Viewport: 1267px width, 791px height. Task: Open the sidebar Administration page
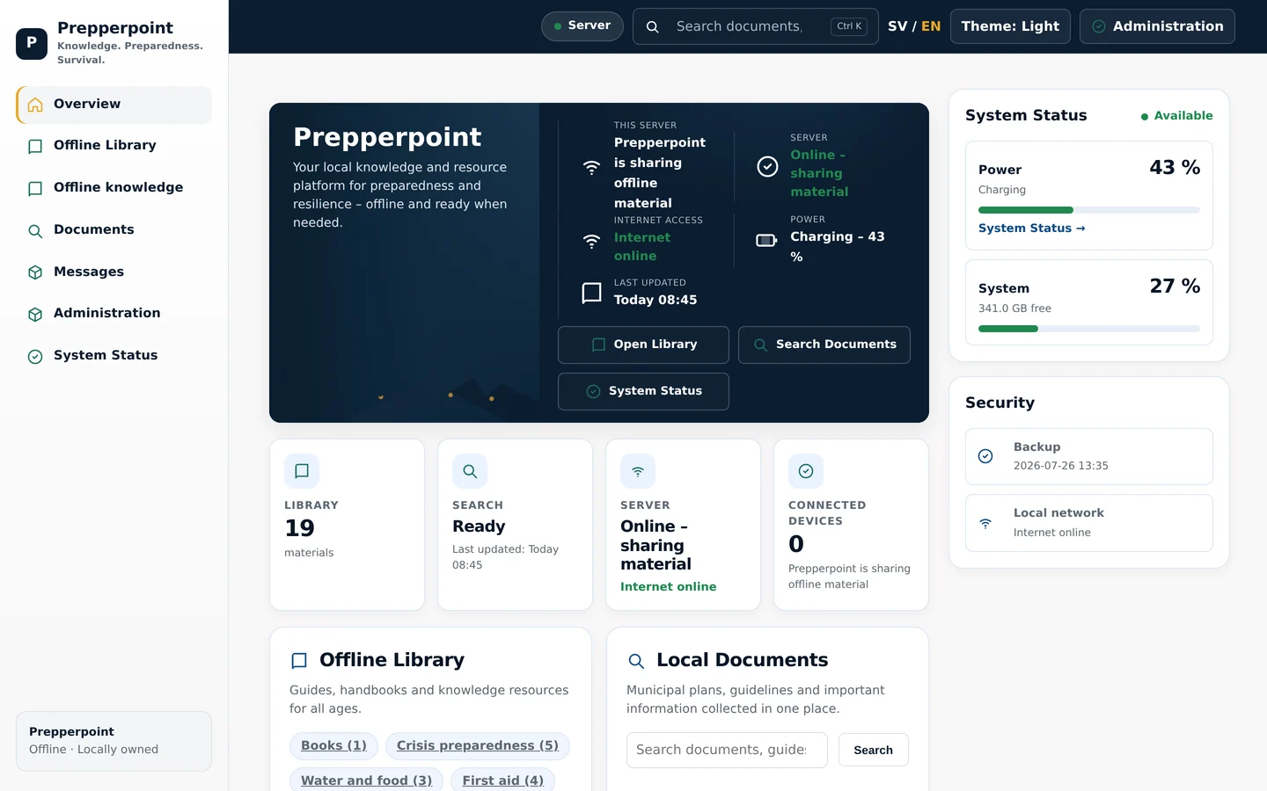click(114, 314)
